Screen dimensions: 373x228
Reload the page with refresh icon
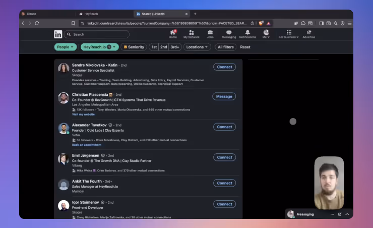tap(37, 23)
